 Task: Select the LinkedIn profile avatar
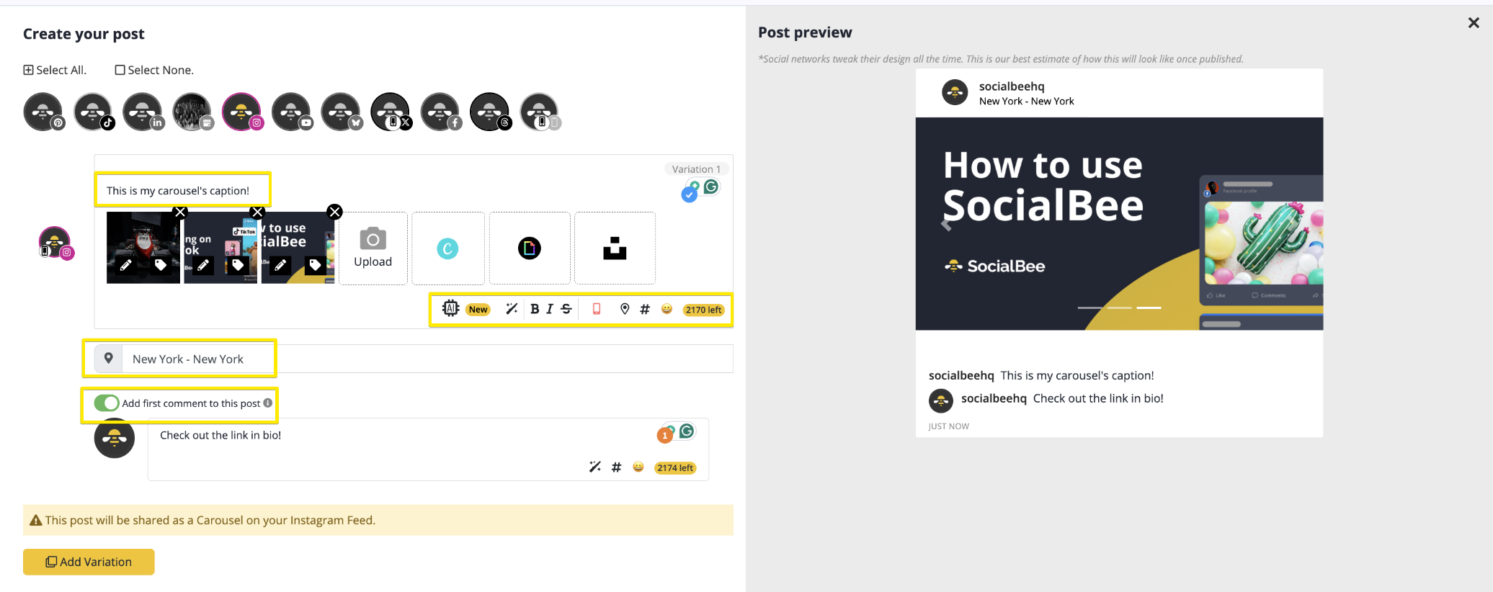pos(143,112)
